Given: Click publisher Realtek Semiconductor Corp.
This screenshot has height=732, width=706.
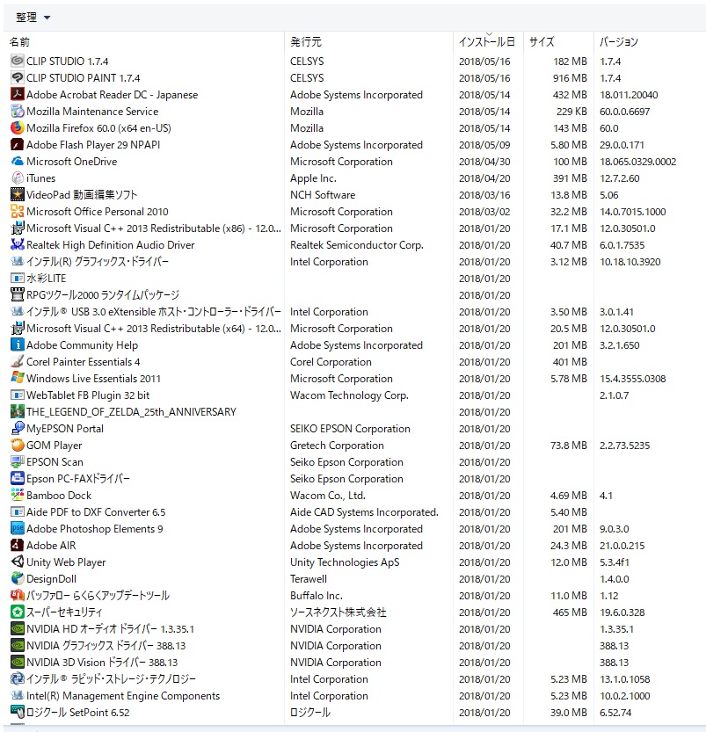Looking at the screenshot, I should point(357,244).
